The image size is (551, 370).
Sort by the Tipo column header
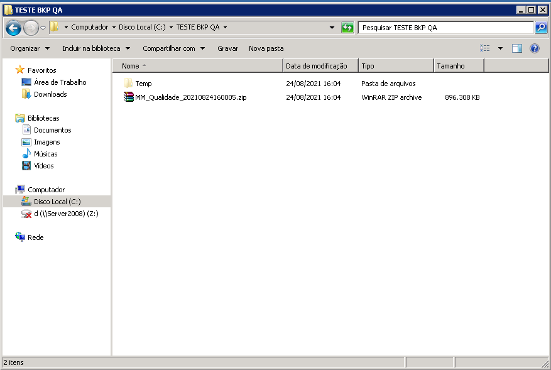(x=396, y=66)
